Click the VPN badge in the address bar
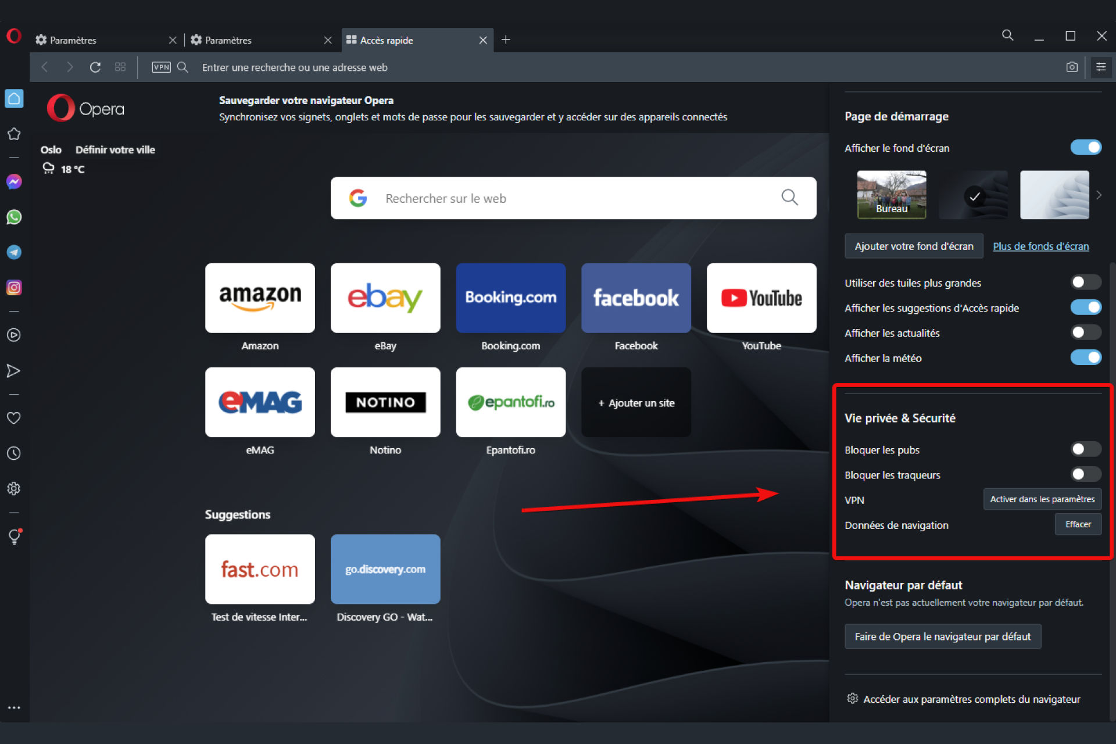Image resolution: width=1116 pixels, height=744 pixels. point(161,67)
